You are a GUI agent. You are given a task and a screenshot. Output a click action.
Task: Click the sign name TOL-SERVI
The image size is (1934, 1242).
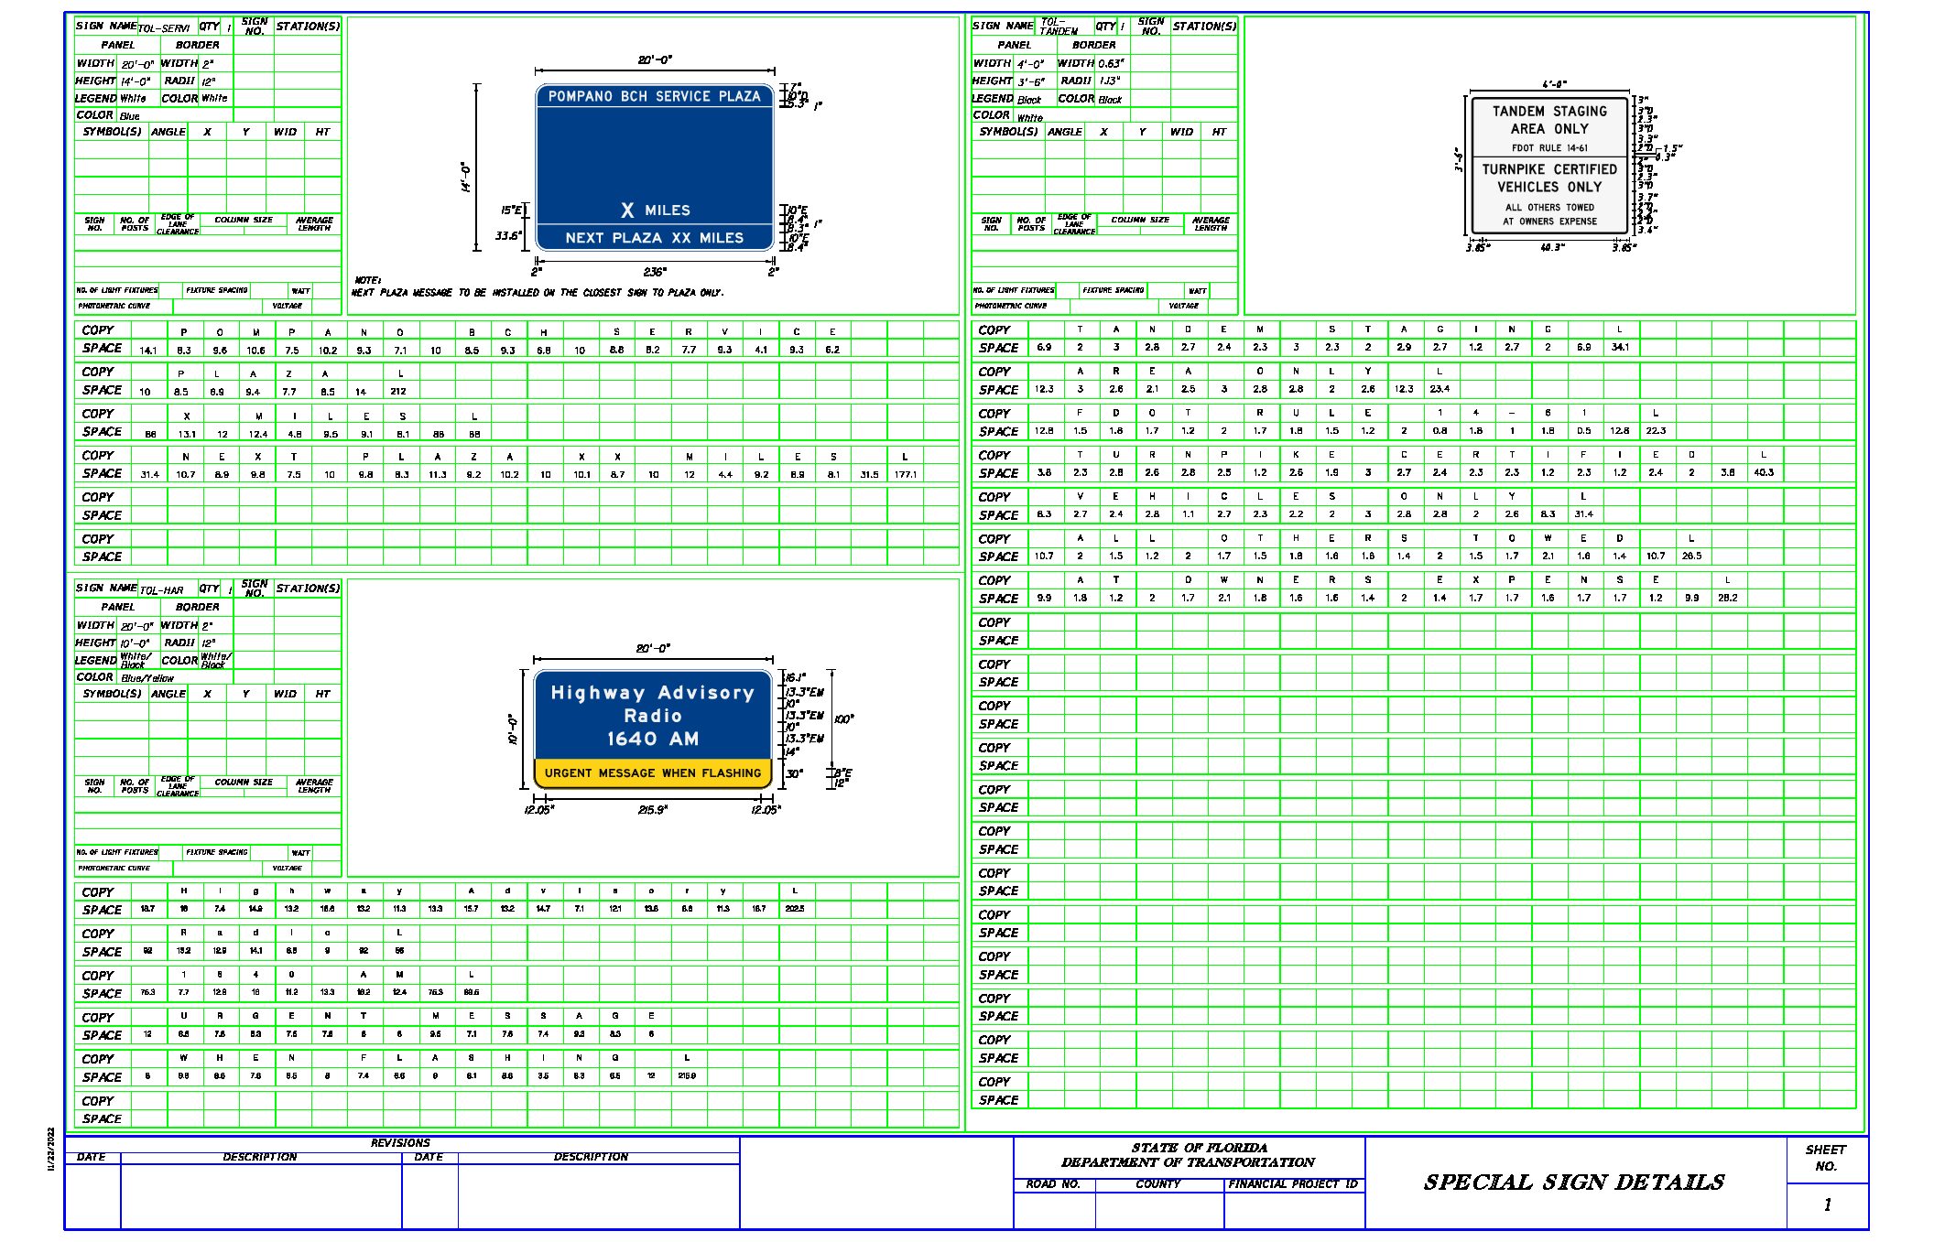pyautogui.click(x=164, y=28)
